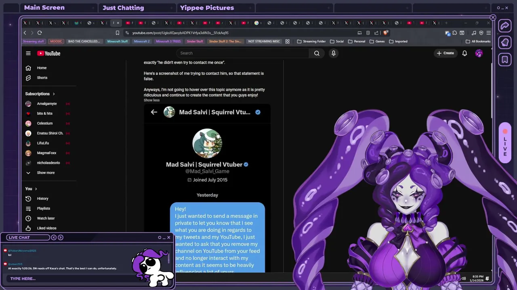Screen dimensions: 517x290
Task: Open the browser main menu icon
Action: [489, 33]
